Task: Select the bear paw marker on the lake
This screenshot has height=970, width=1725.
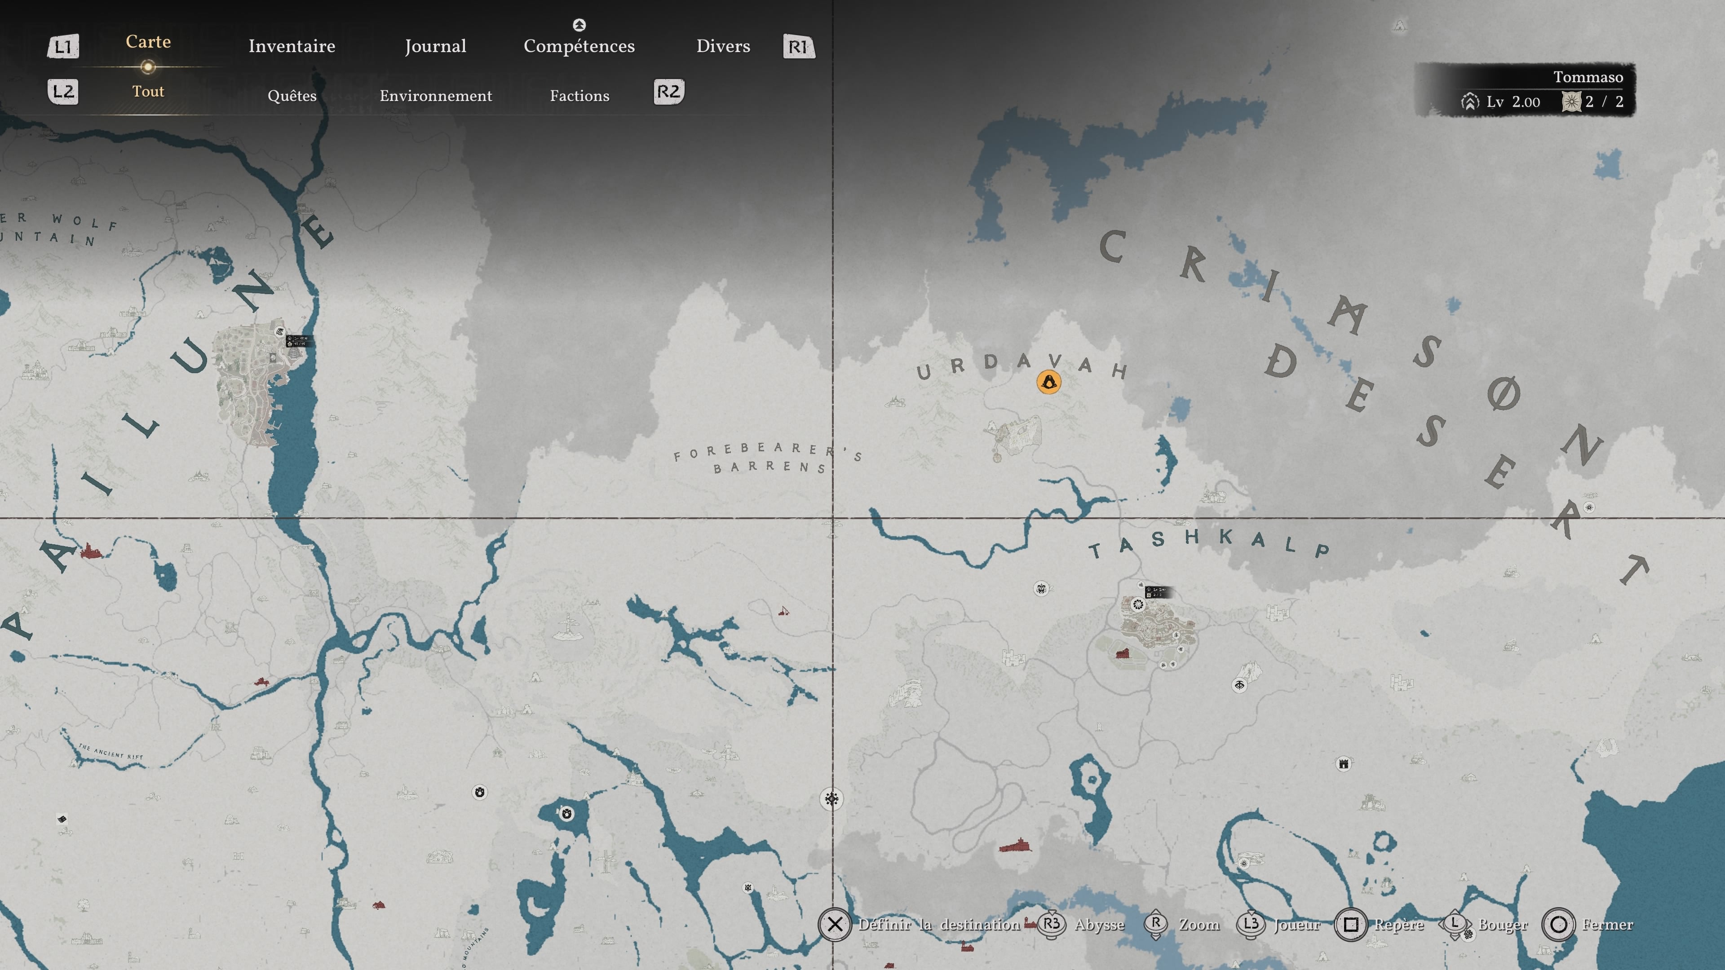Action: 566,813
